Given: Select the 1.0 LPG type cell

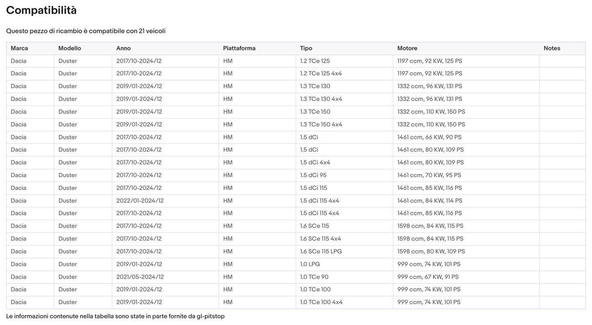Looking at the screenshot, I should pos(344,264).
